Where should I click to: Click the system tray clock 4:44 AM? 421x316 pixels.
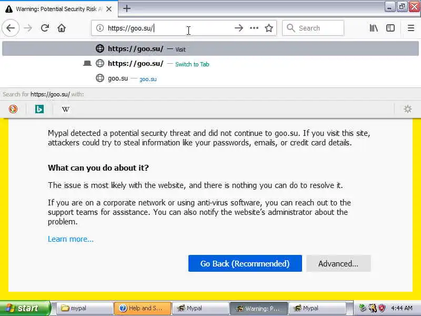(402, 308)
